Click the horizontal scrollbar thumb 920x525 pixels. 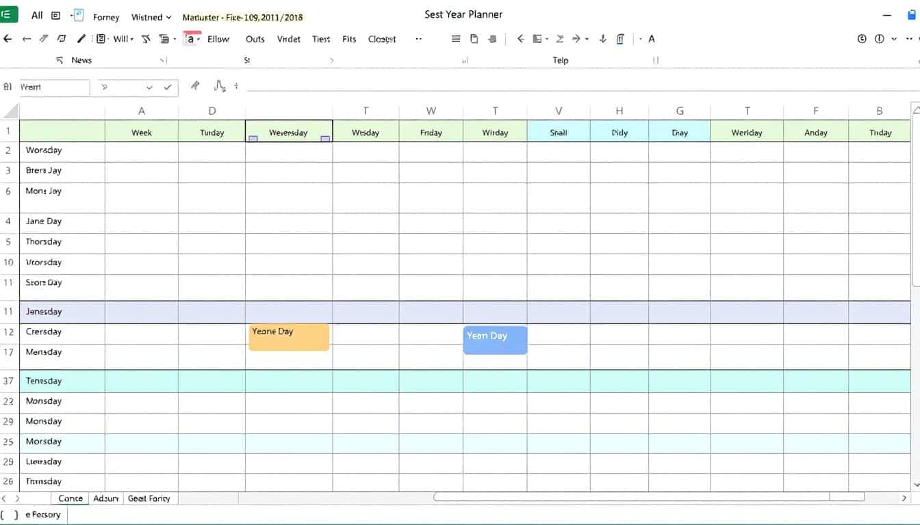(649, 498)
